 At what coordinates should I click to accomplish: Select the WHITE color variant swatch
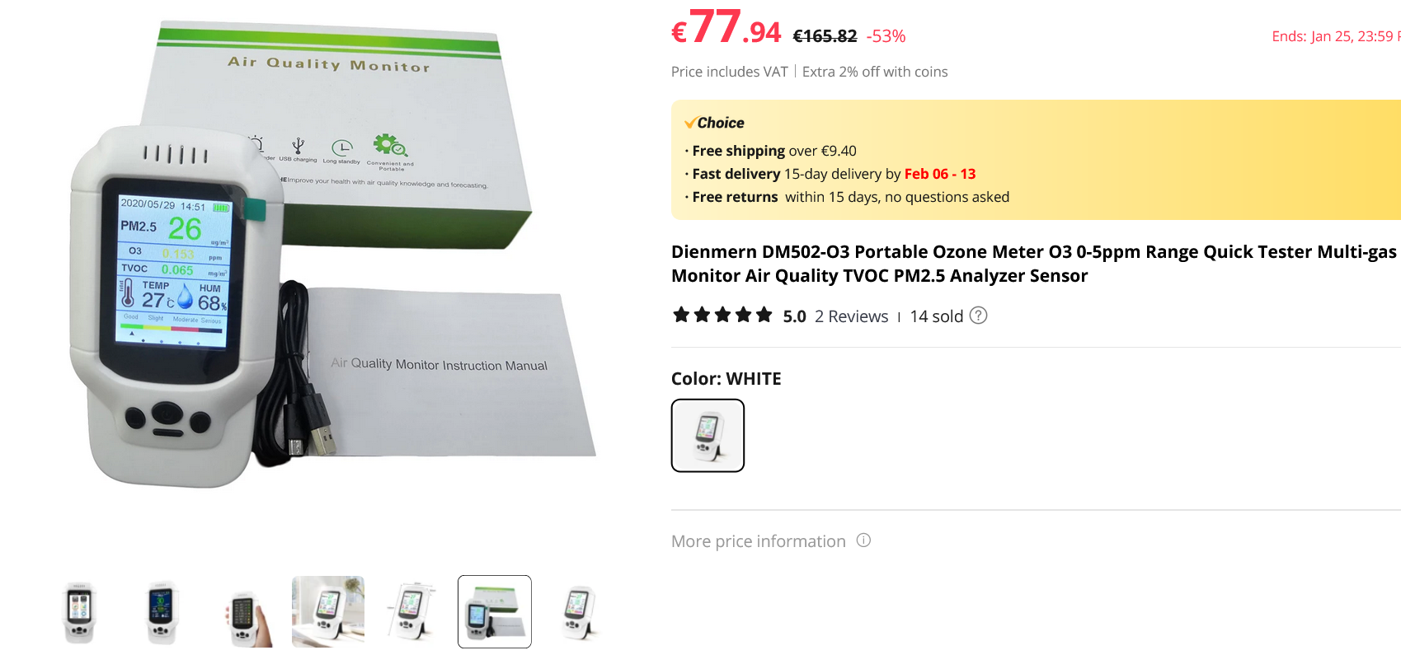(x=708, y=435)
